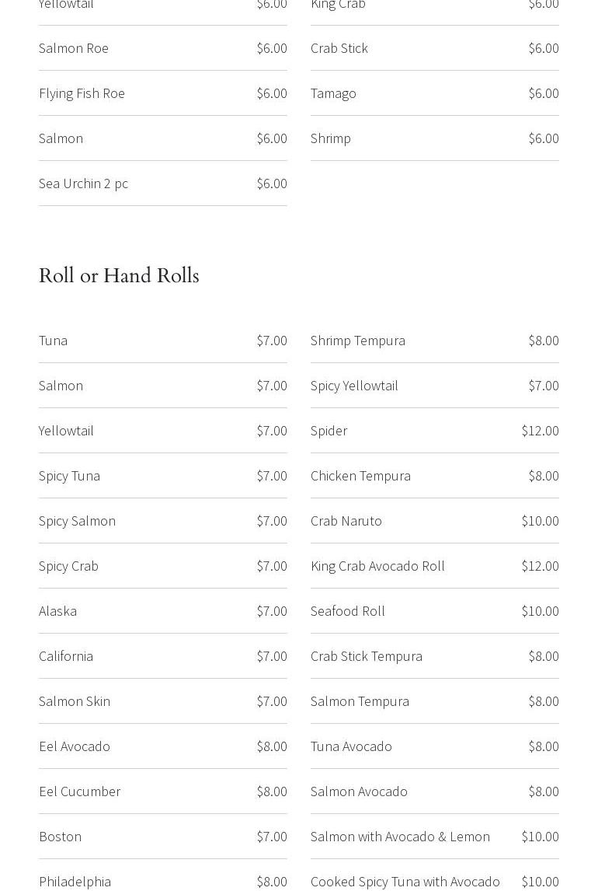
Task: Choose the Chicken Tempura roll
Action: [x=360, y=476]
